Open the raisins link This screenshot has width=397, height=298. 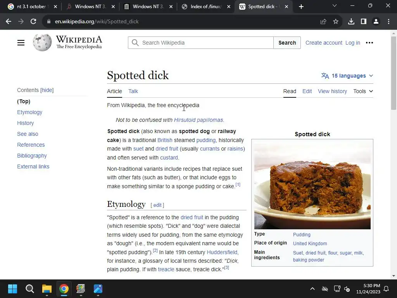coord(235,149)
